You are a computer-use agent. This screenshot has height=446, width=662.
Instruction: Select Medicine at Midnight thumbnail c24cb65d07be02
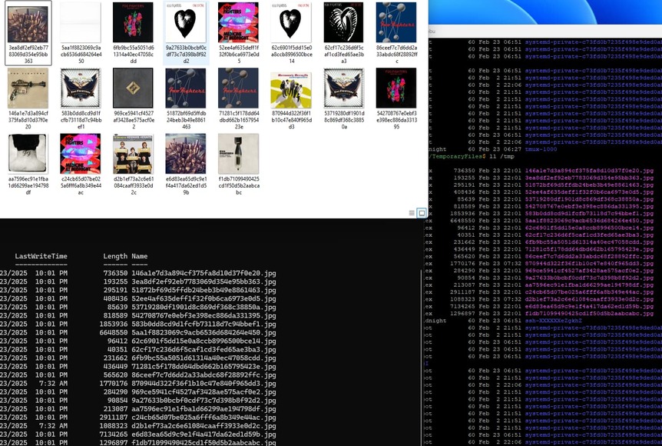tap(81, 164)
